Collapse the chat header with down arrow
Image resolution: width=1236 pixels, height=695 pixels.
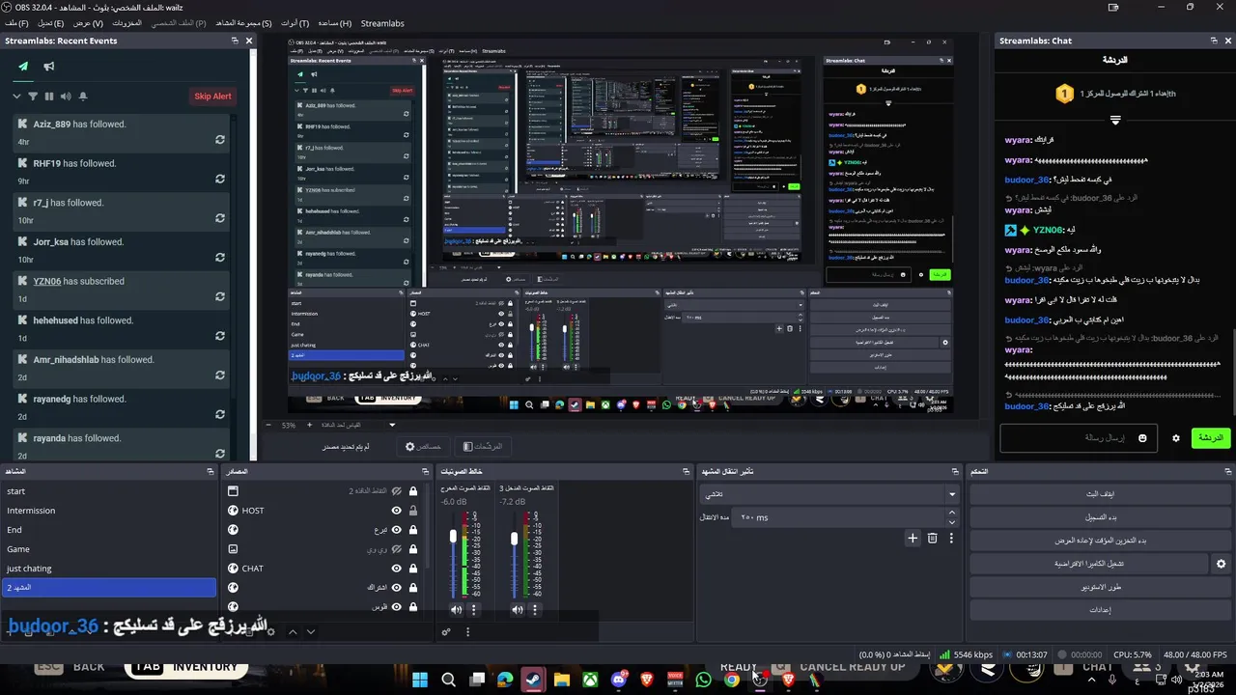(x=1115, y=121)
